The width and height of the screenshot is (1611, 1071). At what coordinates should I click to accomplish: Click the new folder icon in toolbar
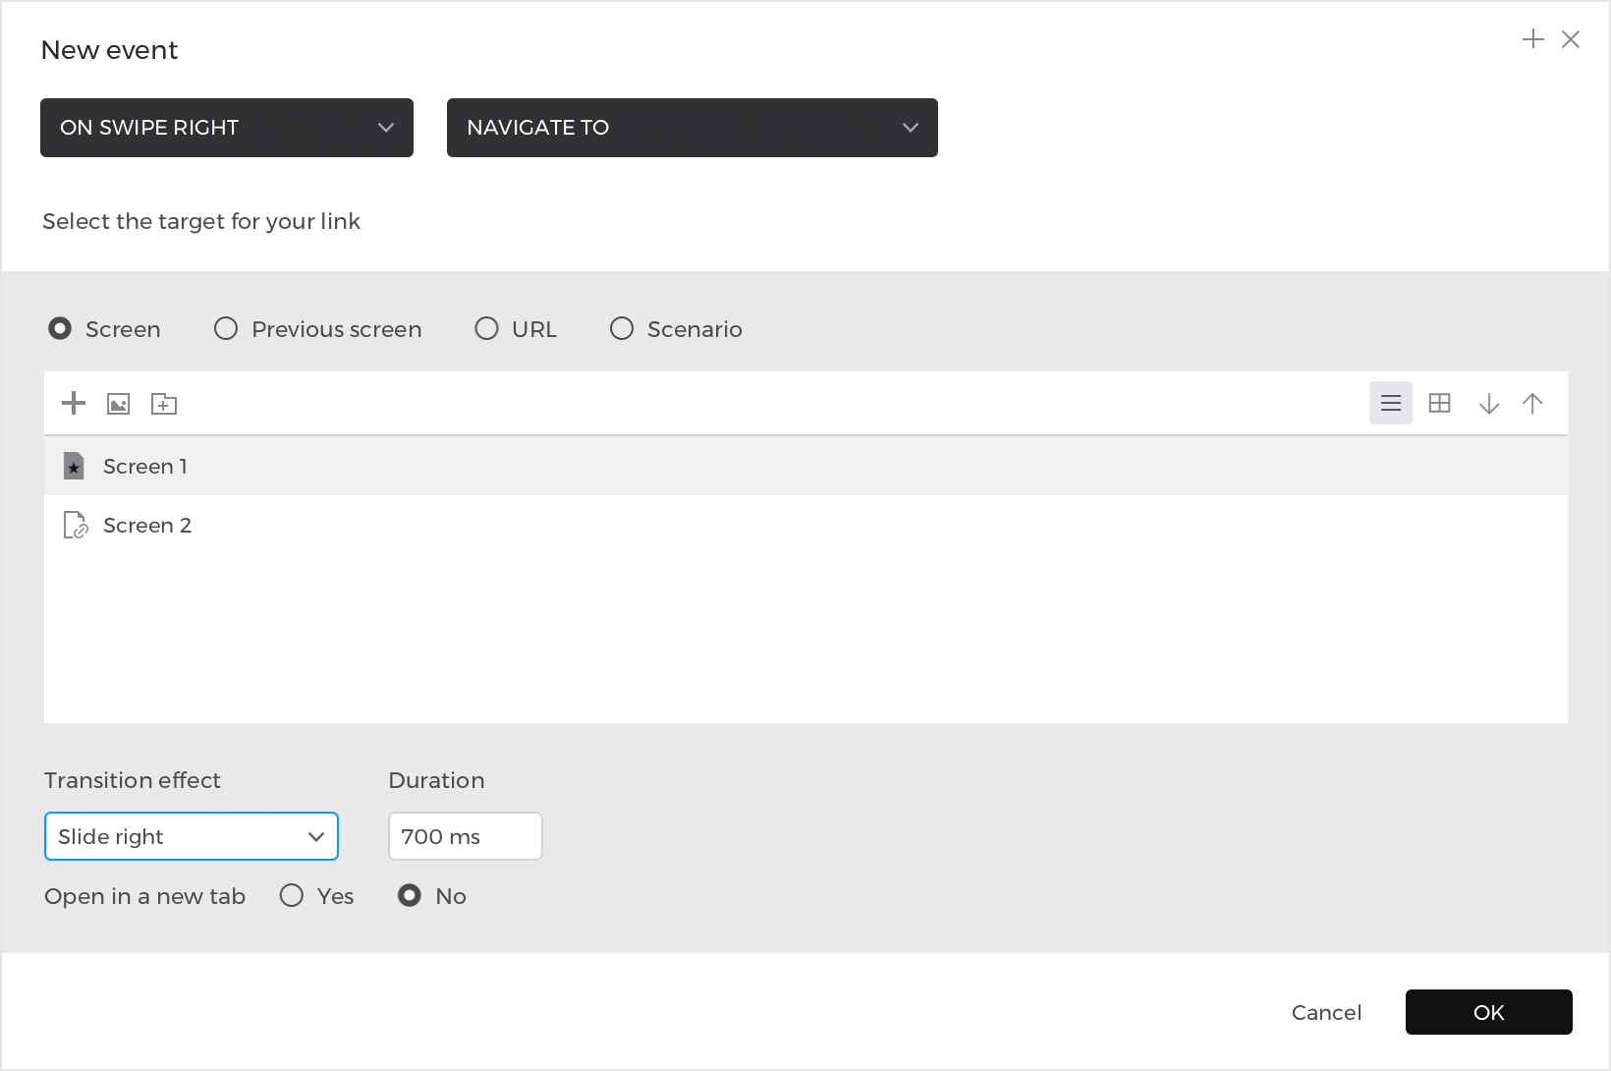164,404
